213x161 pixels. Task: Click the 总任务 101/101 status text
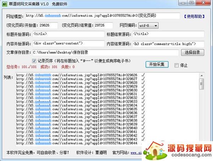tap(21, 67)
